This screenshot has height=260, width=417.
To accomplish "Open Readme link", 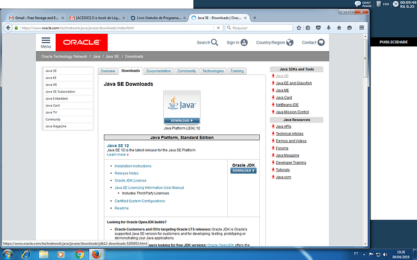I will click(x=121, y=208).
